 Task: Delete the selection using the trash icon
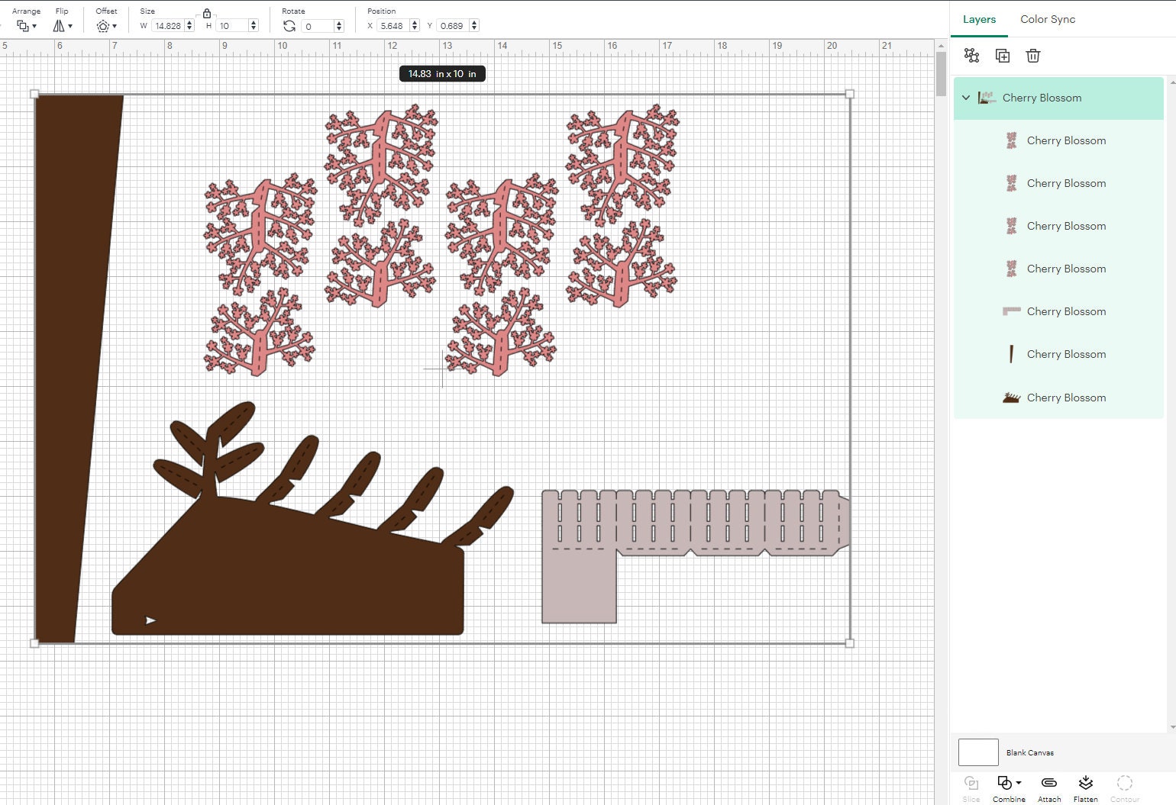1033,55
